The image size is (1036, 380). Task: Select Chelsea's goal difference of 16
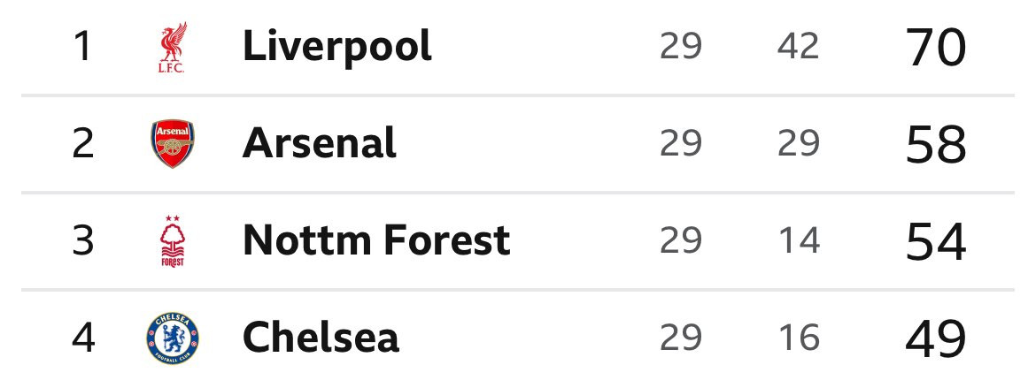pos(798,338)
